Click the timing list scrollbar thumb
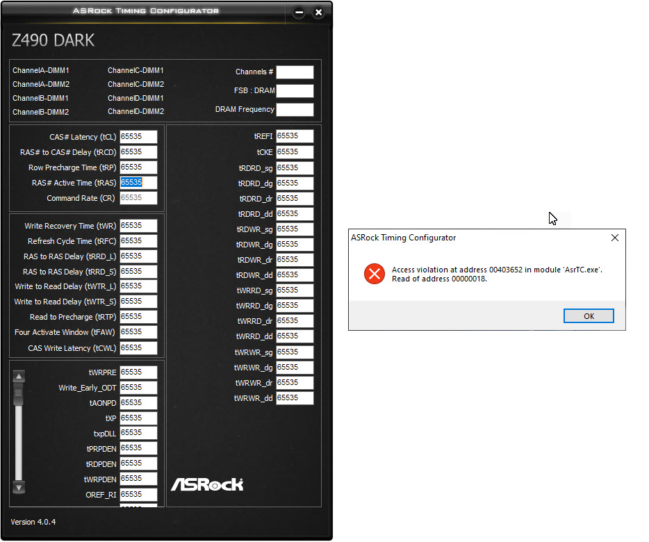This screenshot has height=542, width=649. coord(19,394)
